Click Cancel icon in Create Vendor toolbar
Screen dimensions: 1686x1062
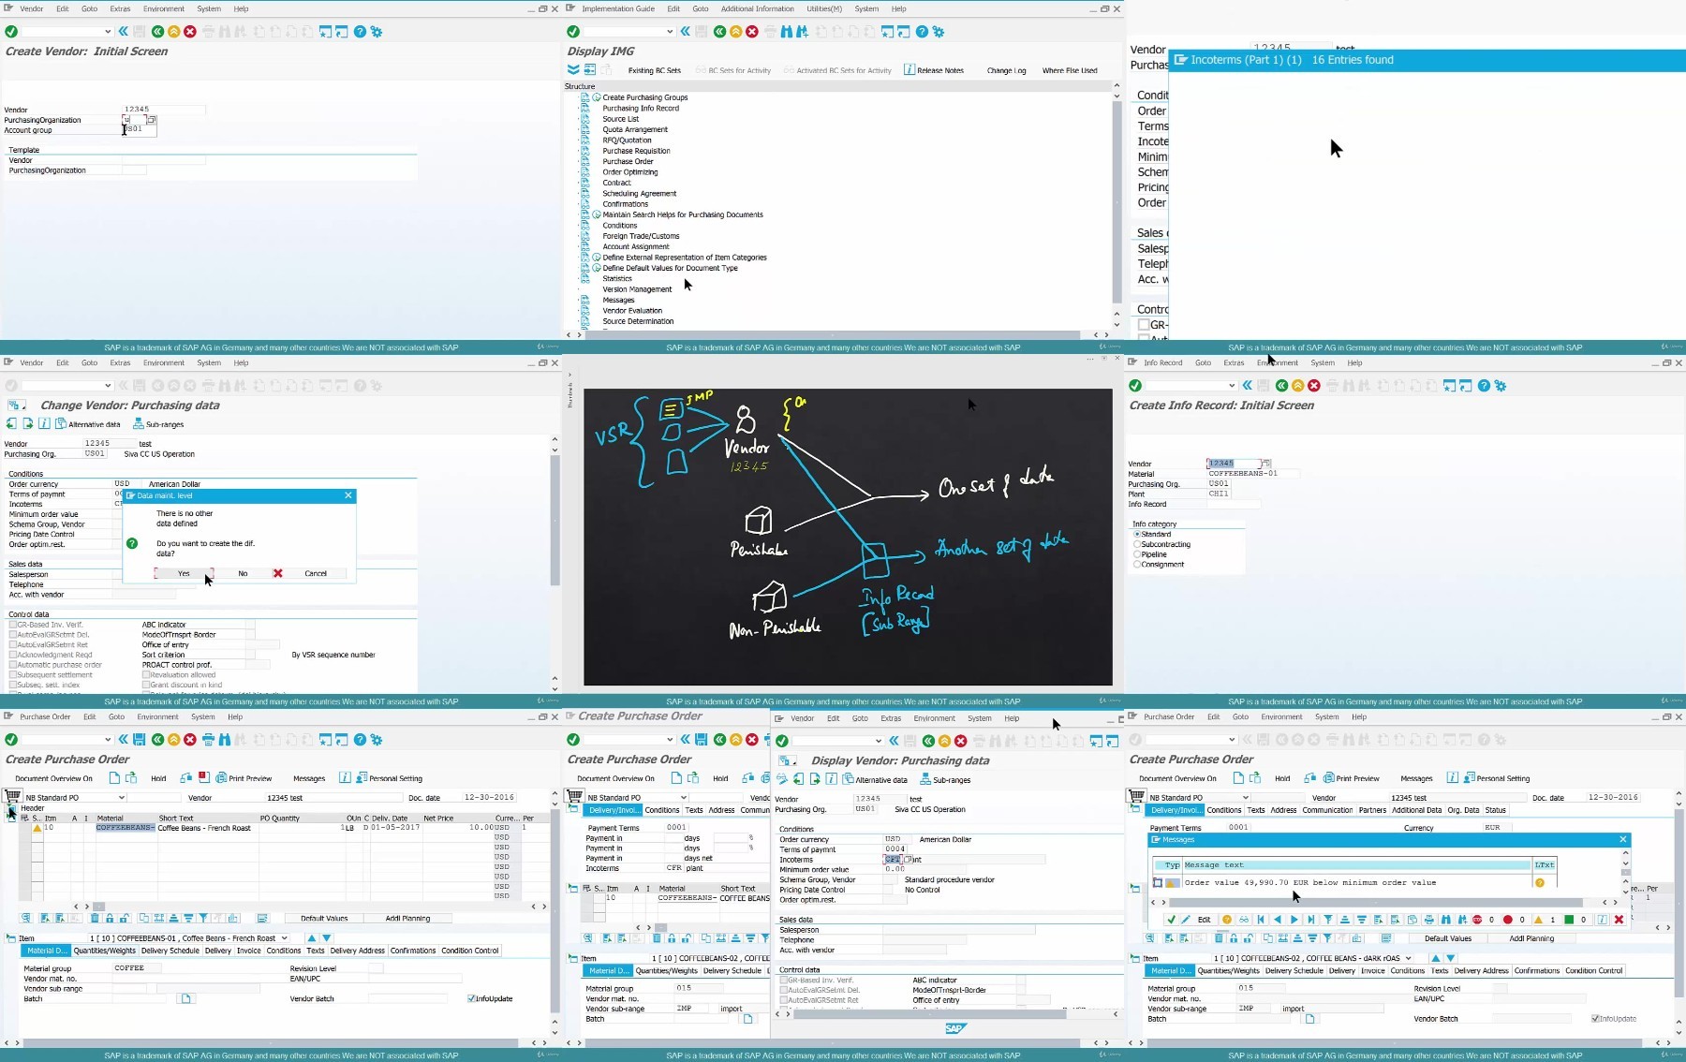(190, 32)
